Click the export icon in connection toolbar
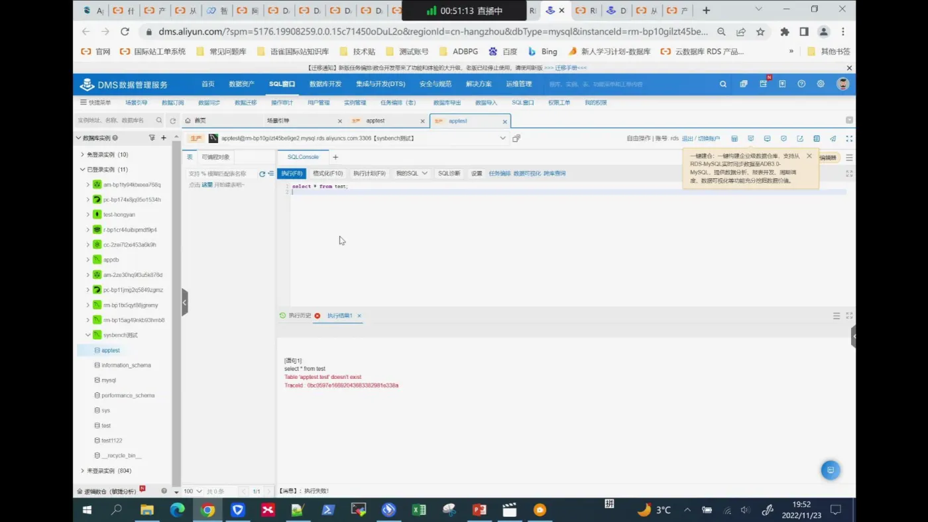This screenshot has height=522, width=928. point(800,138)
